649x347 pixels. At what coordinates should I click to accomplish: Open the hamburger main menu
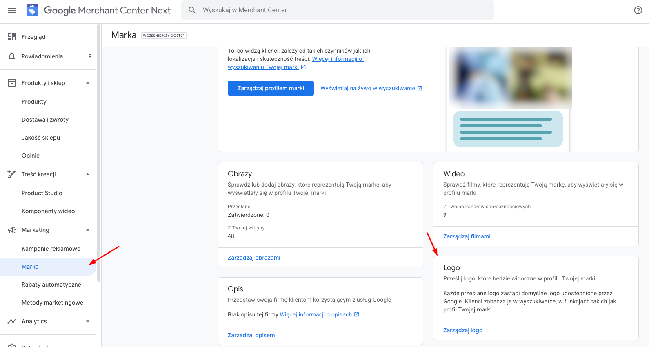[x=12, y=10]
